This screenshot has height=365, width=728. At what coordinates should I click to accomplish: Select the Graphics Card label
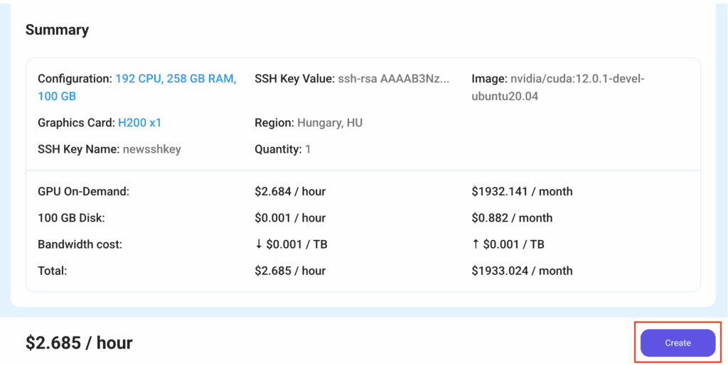point(77,123)
